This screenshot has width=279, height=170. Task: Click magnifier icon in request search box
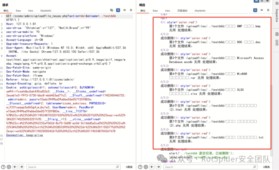pyautogui.click(x=118, y=167)
